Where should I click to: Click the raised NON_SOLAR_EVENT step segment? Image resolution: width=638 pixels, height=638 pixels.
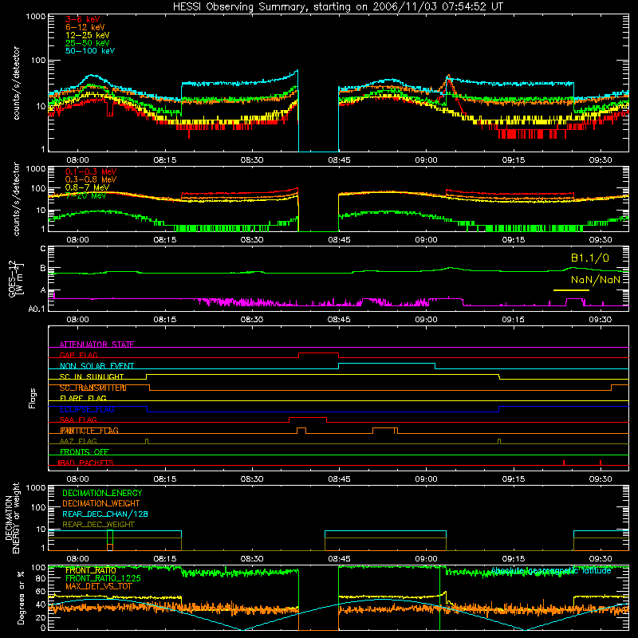point(387,364)
